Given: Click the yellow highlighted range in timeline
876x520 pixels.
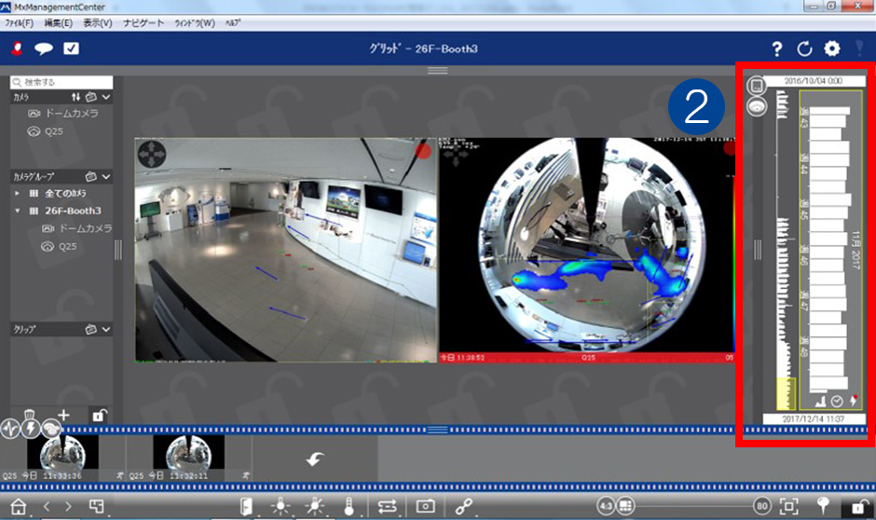Looking at the screenshot, I should point(786,394).
